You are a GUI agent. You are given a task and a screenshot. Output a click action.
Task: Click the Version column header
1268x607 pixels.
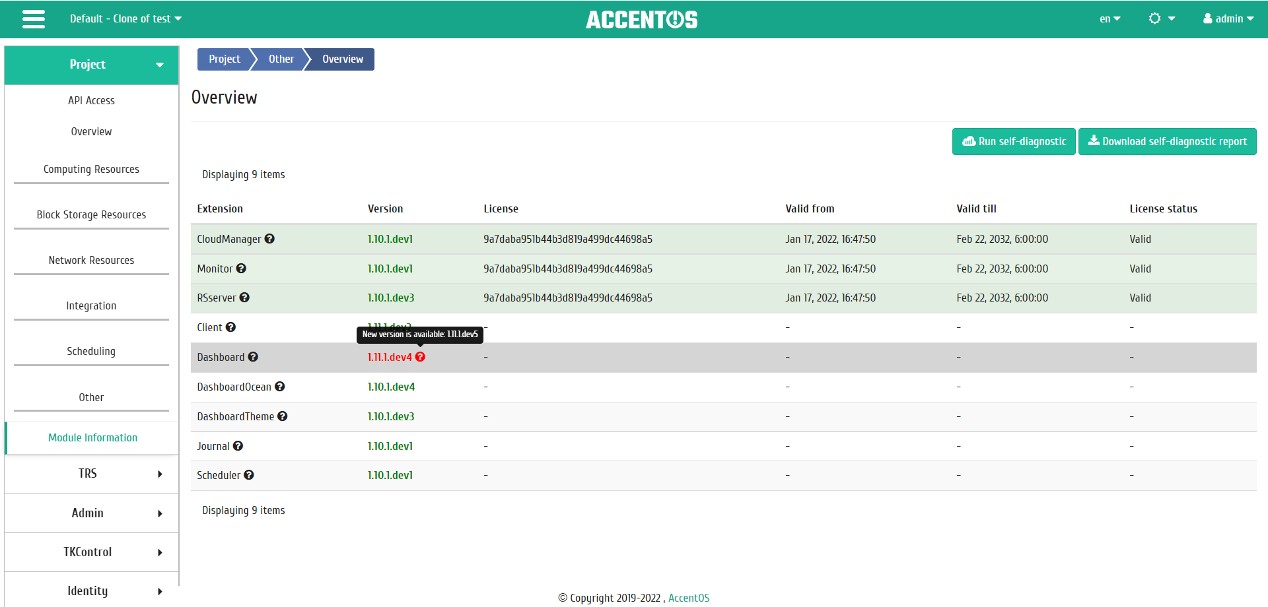[x=385, y=208]
